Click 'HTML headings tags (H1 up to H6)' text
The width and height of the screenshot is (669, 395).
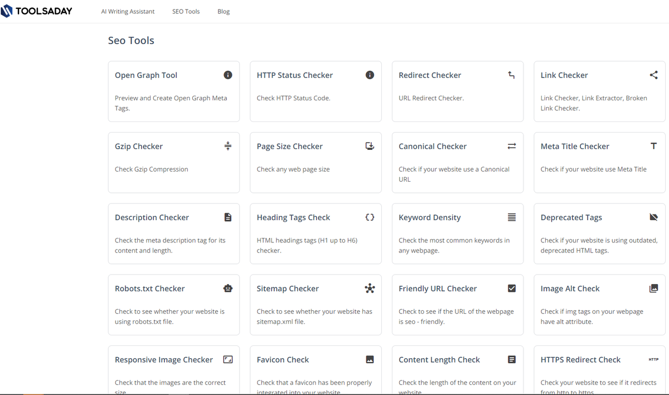pos(307,240)
